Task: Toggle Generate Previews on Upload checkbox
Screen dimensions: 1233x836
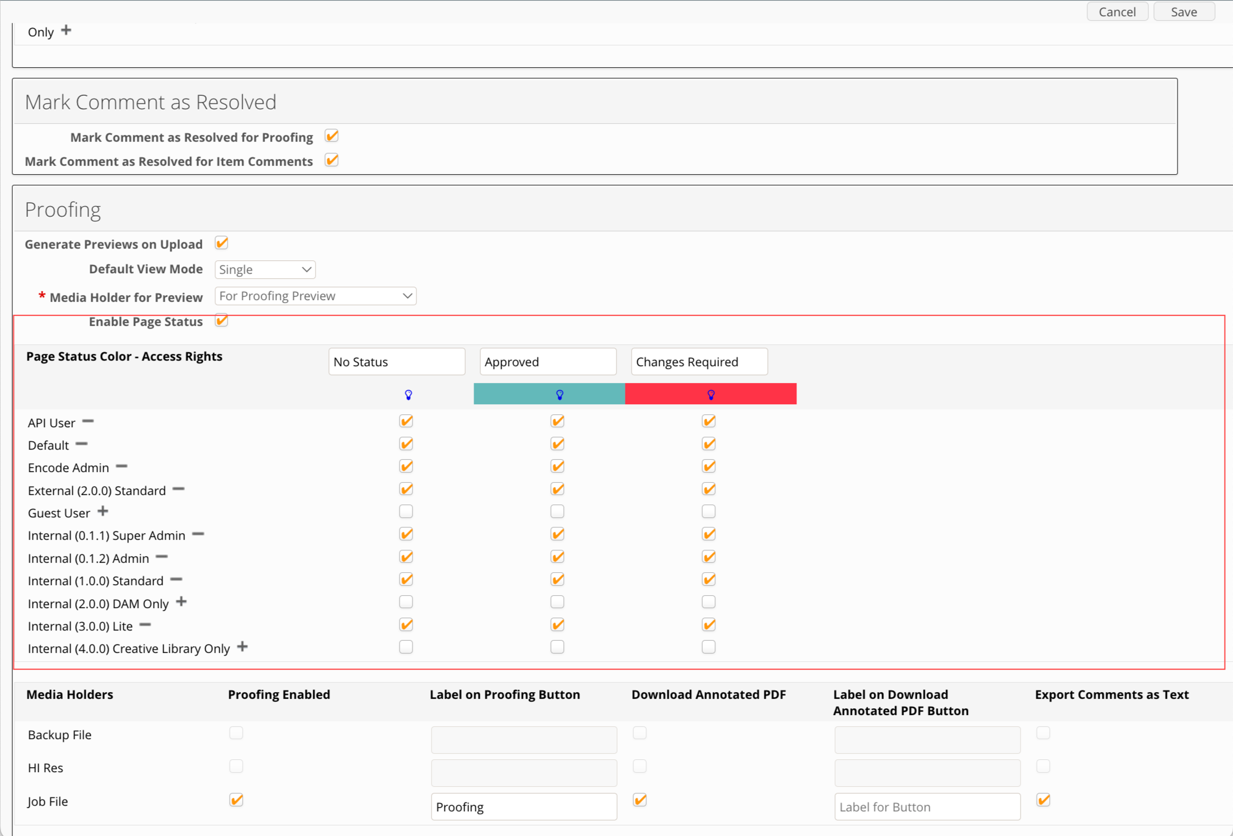Action: pos(221,243)
